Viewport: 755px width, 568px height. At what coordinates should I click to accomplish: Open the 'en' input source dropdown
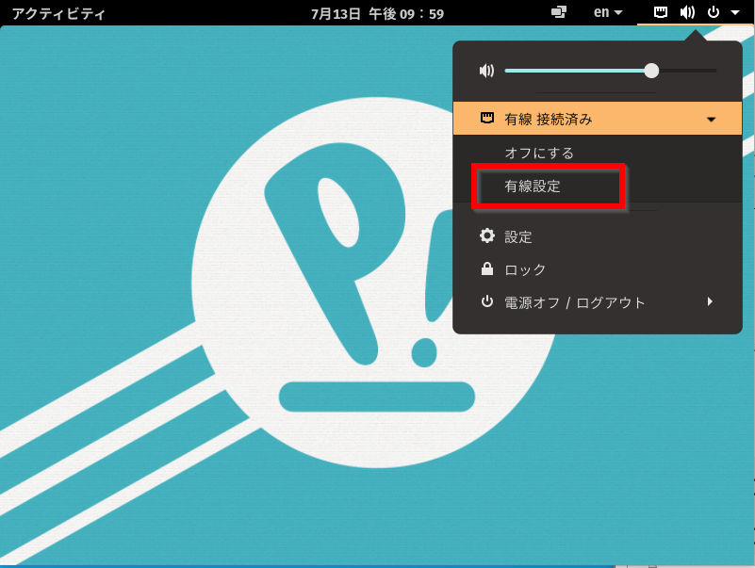[608, 12]
